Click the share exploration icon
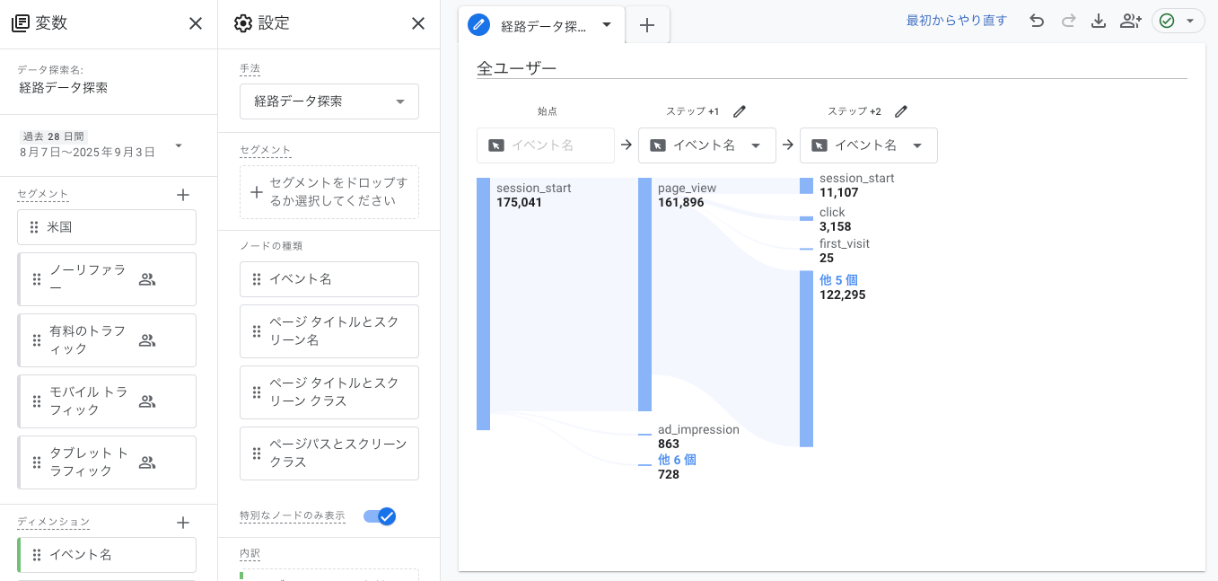This screenshot has height=581, width=1218. tap(1130, 20)
